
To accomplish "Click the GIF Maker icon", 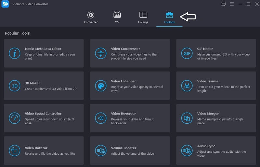I will pyautogui.click(x=187, y=53).
